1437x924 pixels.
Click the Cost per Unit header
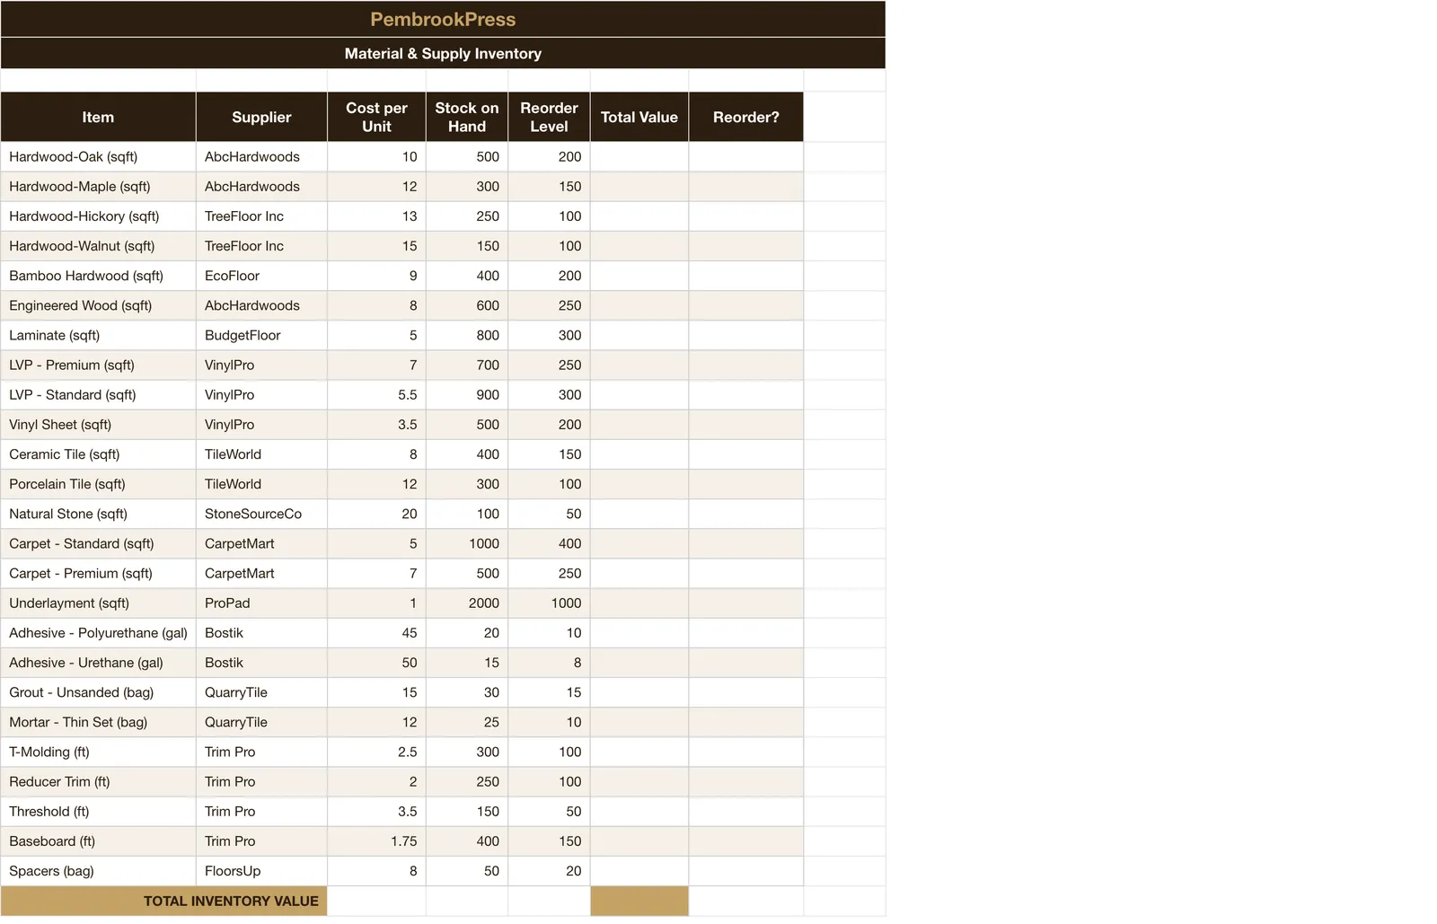point(376,117)
